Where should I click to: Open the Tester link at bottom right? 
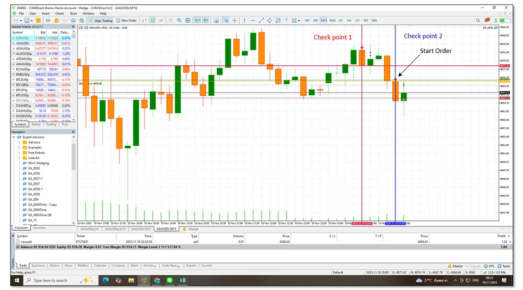click(504, 267)
